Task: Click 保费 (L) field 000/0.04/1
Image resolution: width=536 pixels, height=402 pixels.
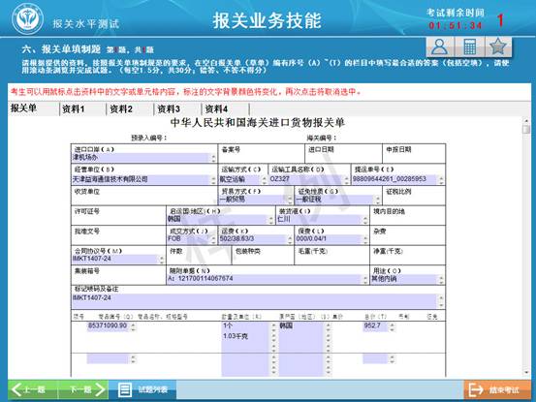Action: (331, 239)
